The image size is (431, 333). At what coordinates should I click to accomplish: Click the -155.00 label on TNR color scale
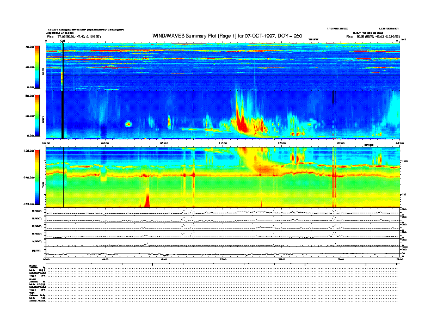pyautogui.click(x=28, y=204)
